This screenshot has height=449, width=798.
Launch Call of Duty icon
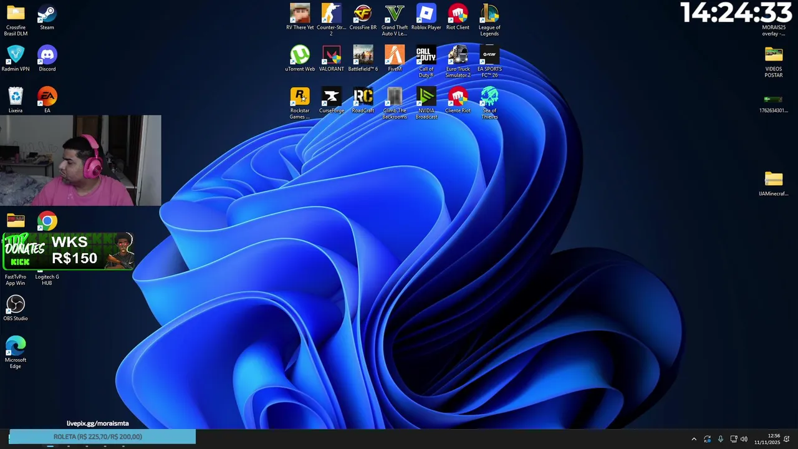[x=426, y=62]
